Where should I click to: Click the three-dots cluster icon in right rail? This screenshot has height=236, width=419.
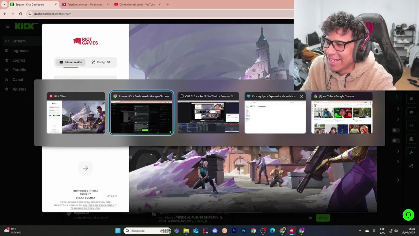(x=411, y=166)
